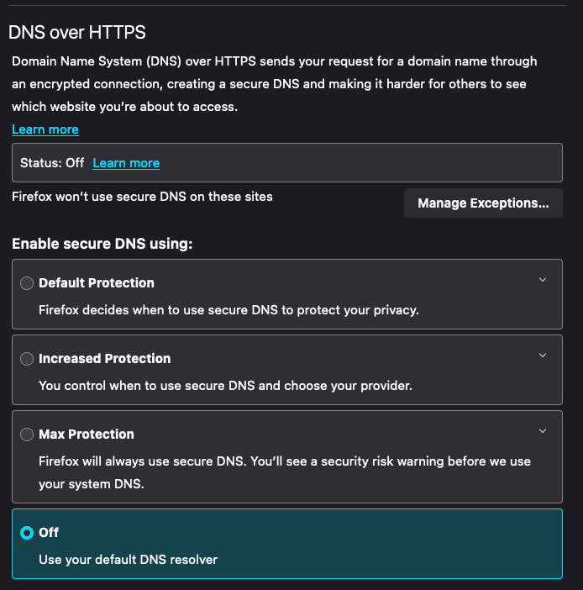Screen dimensions: 583x590
Task: Select the Increased Protection radio button
Action: click(x=27, y=359)
